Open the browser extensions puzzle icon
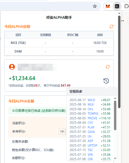Viewport: 129px width, 163px height. [126, 6]
